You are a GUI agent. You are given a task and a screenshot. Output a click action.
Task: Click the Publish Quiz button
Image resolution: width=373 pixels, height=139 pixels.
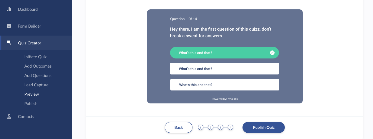click(264, 127)
